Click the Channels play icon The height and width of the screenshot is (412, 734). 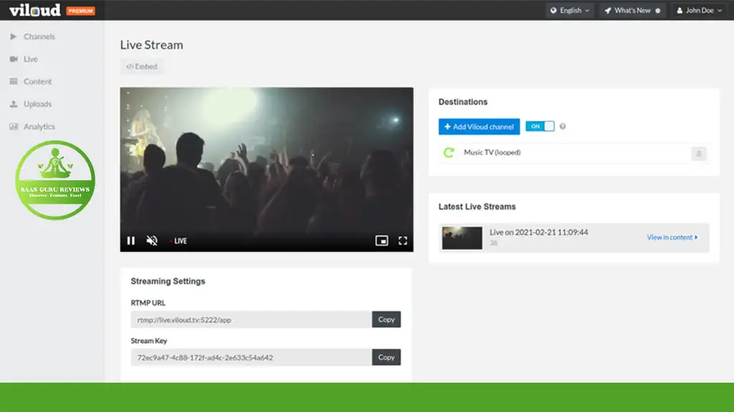[14, 36]
